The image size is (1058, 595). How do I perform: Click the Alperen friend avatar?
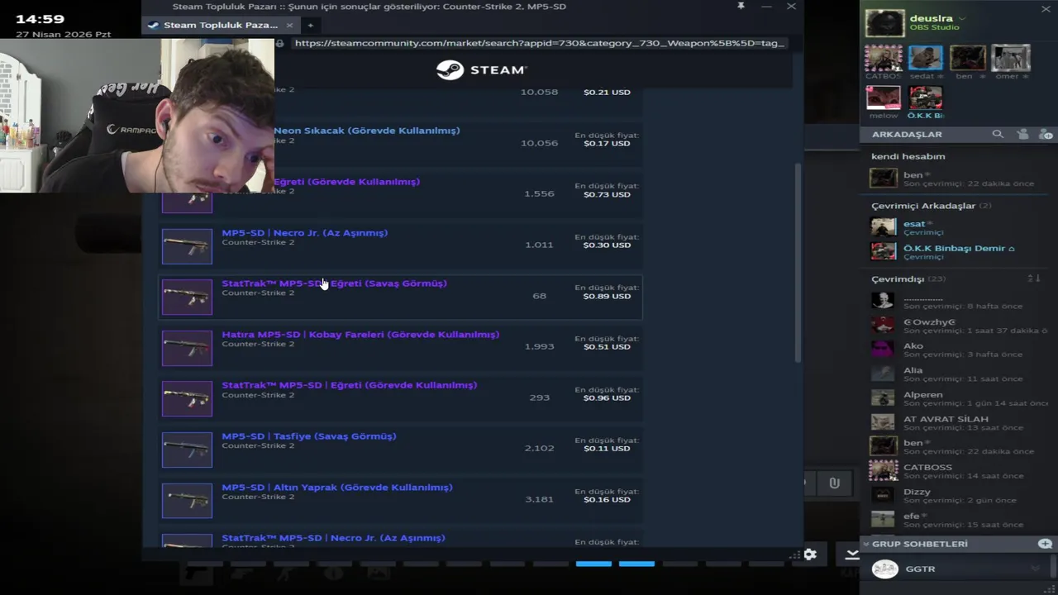(x=883, y=398)
